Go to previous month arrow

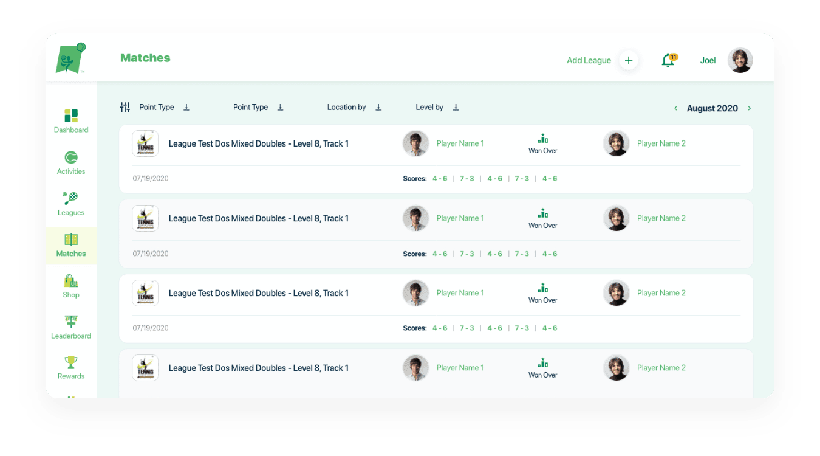pyautogui.click(x=675, y=108)
